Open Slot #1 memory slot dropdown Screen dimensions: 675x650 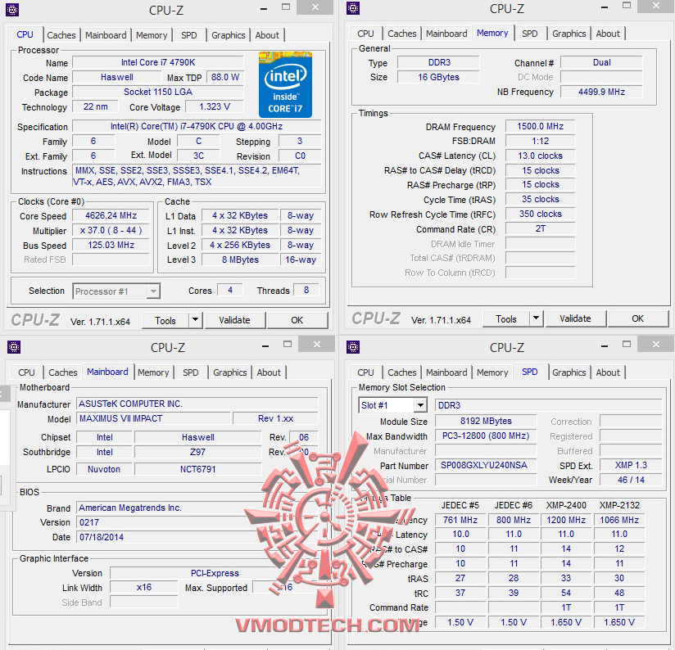(x=392, y=405)
